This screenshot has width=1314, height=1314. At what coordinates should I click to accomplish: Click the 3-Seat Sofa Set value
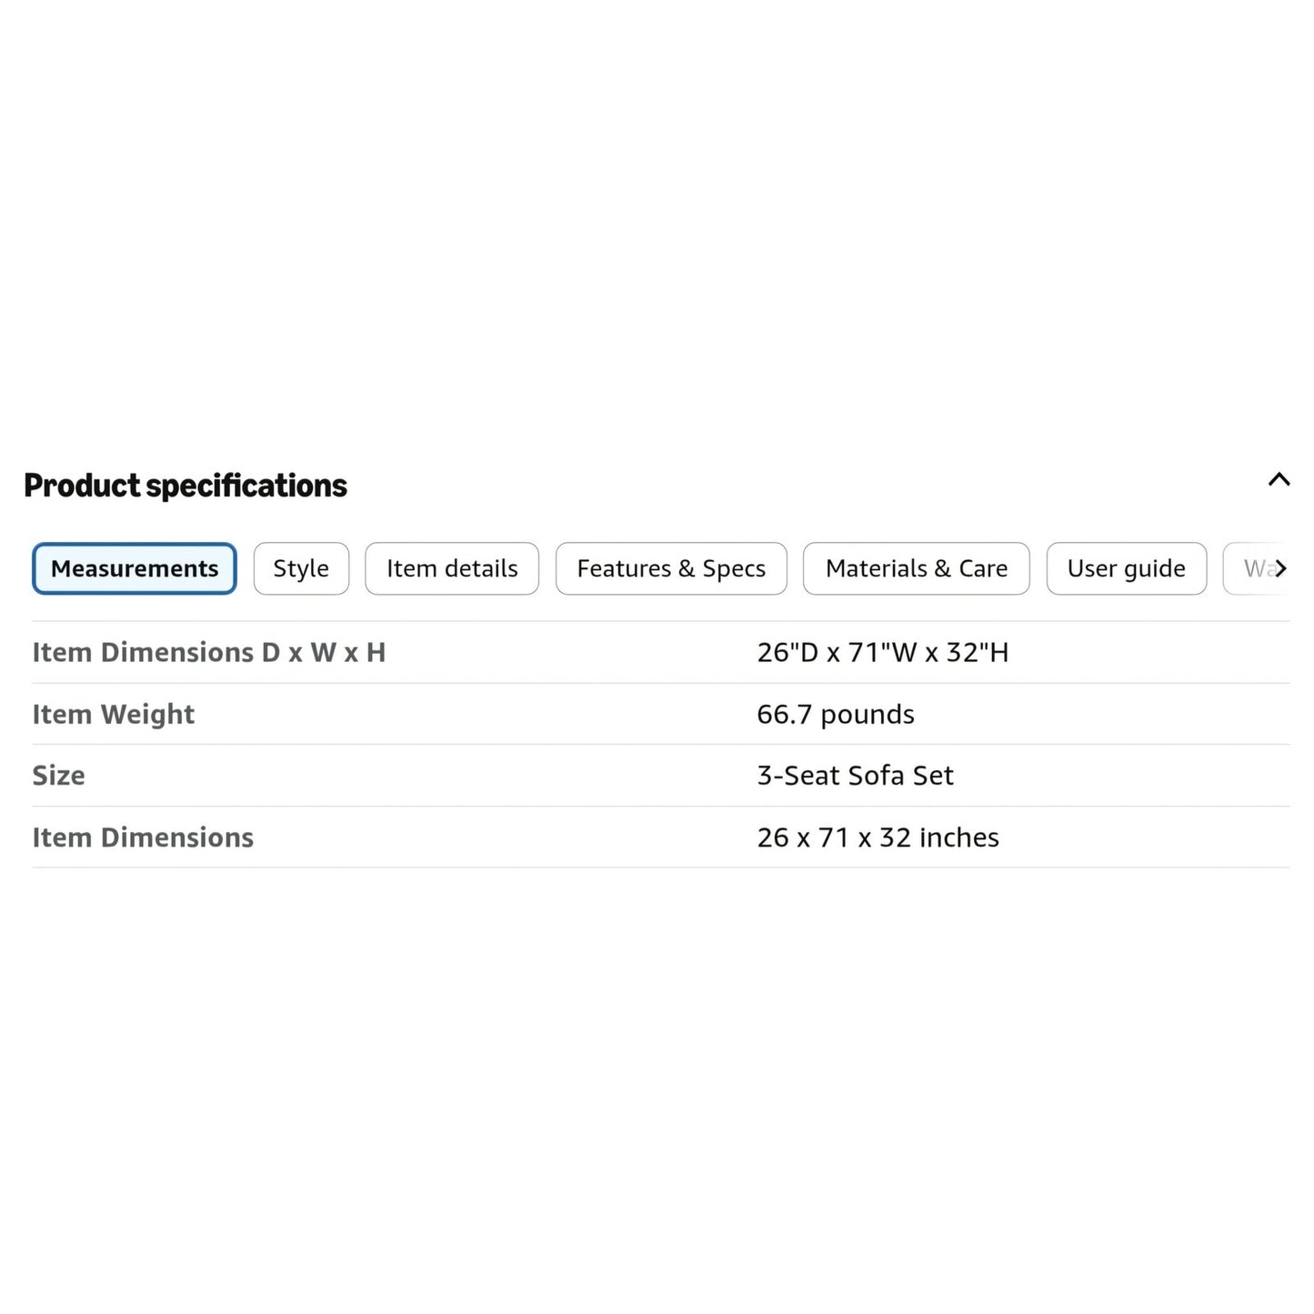click(x=856, y=776)
